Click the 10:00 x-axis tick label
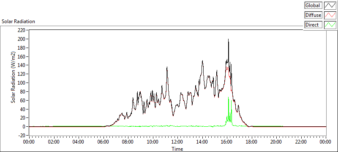 (x=153, y=142)
